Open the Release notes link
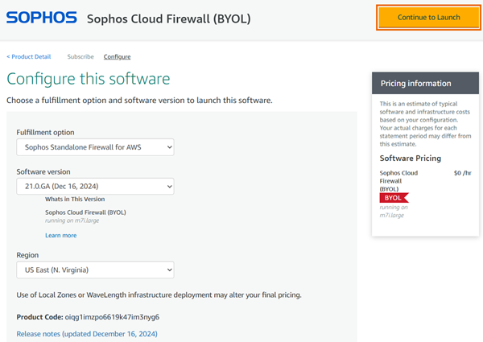 87,333
